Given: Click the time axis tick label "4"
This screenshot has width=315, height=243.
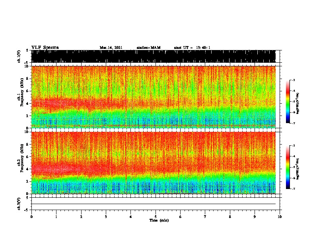Looking at the screenshot, I should 130,217.
